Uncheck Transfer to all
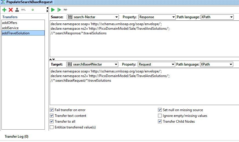Viewport: 239px width, 142px height. pos(52,121)
